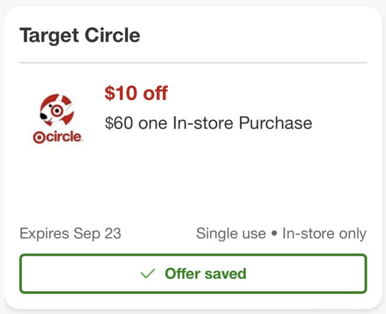
Task: Click the Sep 23 expiration date
Action: [x=97, y=234]
